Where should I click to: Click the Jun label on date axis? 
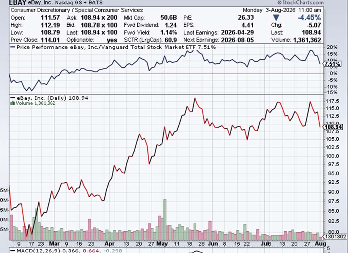pos(213,244)
